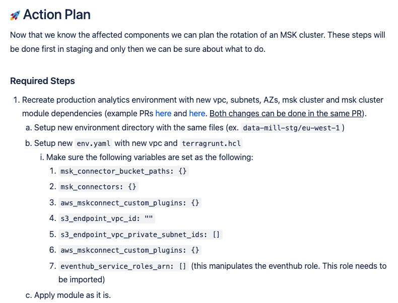This screenshot has width=398, height=303.
Task: Click the s3_endpoint_vpc_id code item
Action: point(107,219)
